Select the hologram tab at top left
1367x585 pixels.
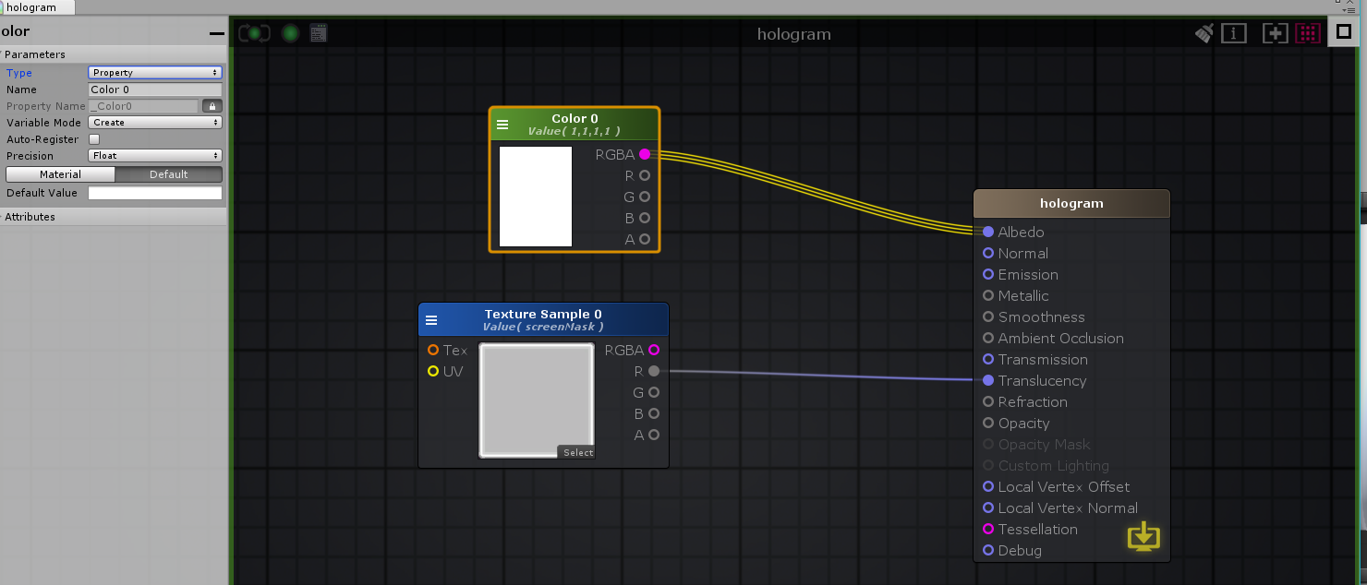37,6
